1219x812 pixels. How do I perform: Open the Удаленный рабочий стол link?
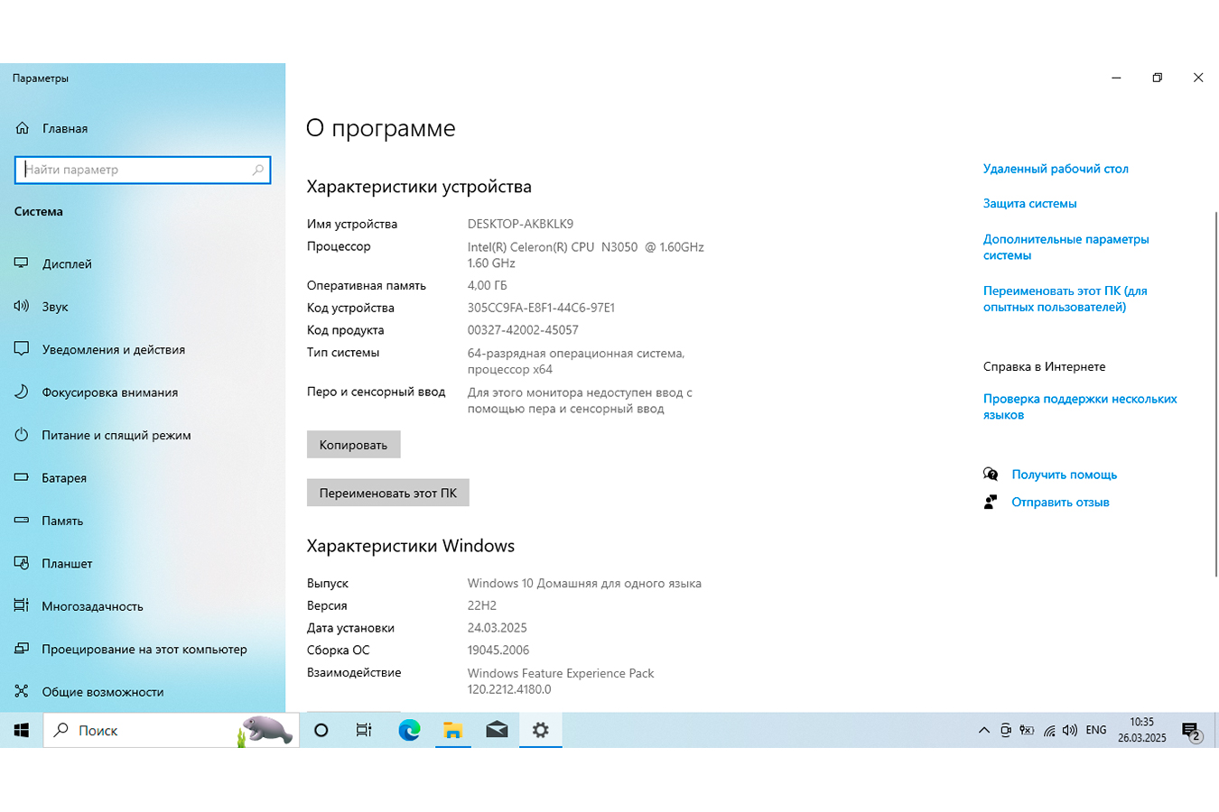point(1056,169)
